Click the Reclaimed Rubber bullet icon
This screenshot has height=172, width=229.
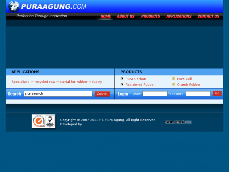pyautogui.click(x=122, y=84)
